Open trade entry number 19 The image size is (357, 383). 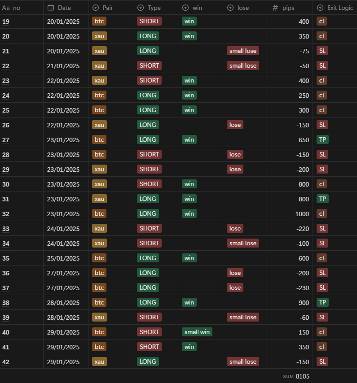(6, 22)
